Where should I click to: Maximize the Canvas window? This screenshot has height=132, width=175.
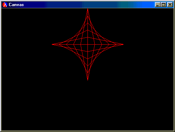point(163,5)
